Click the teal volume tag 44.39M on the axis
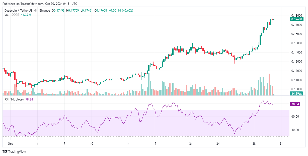This screenshot has width=308, height=156. pyautogui.click(x=296, y=94)
